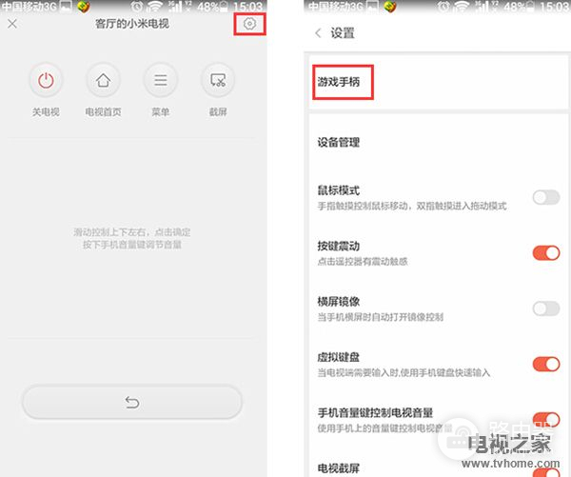Tap the 电视首页 label

tap(103, 111)
